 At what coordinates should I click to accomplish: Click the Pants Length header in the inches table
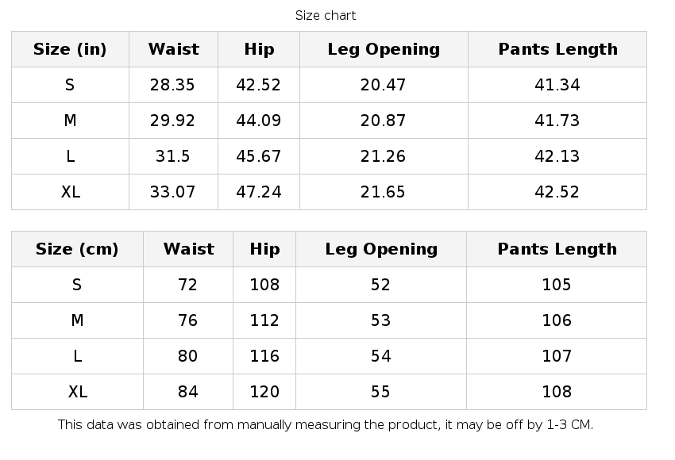click(x=557, y=49)
